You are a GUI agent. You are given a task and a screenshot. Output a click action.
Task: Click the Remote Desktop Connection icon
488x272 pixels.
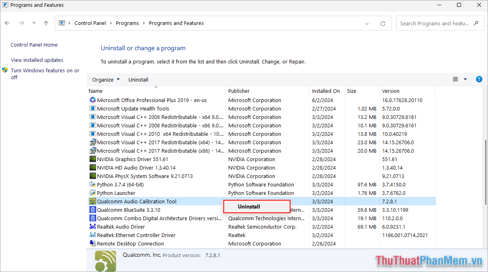pos(92,243)
